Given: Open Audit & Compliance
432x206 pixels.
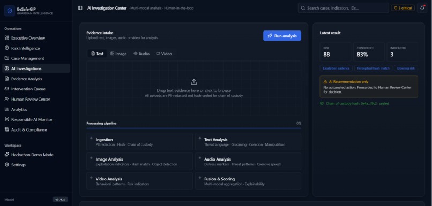Looking at the screenshot, I should [36, 129].
